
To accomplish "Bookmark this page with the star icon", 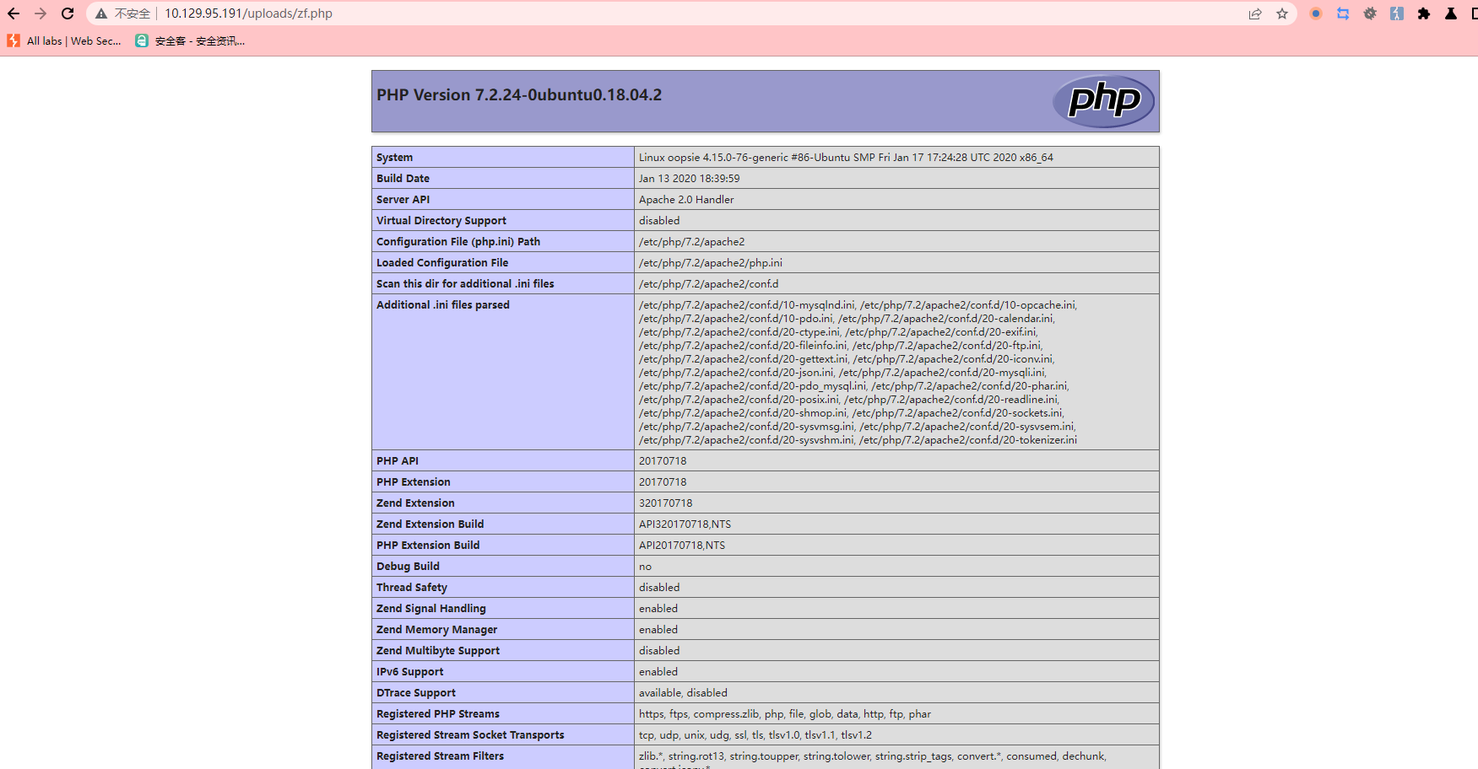I will (x=1282, y=13).
